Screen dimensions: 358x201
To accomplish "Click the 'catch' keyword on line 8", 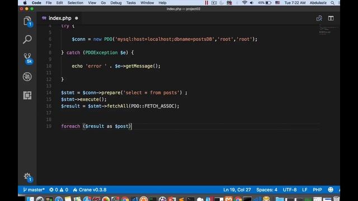I will [73, 52].
